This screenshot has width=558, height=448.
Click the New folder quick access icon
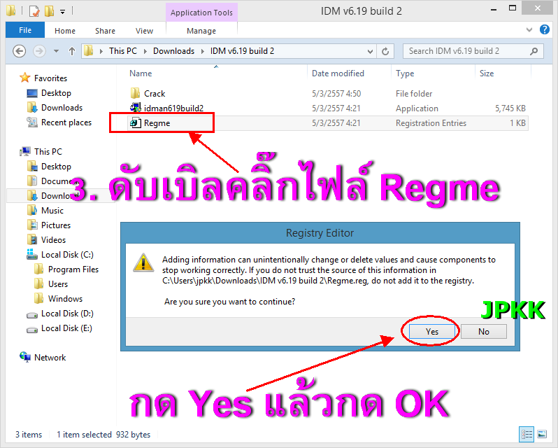pyautogui.click(x=50, y=11)
